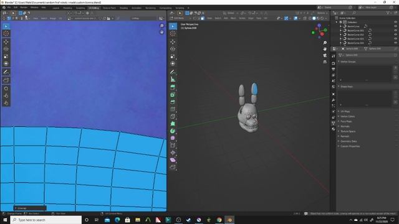Collapse the Collection in outliner
Image resolution: width=399 pixels, height=224 pixels.
point(337,22)
